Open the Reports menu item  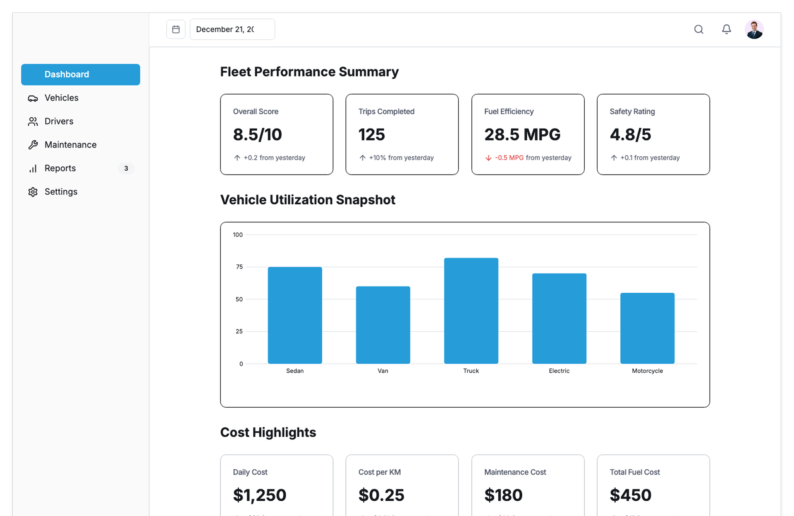point(60,168)
